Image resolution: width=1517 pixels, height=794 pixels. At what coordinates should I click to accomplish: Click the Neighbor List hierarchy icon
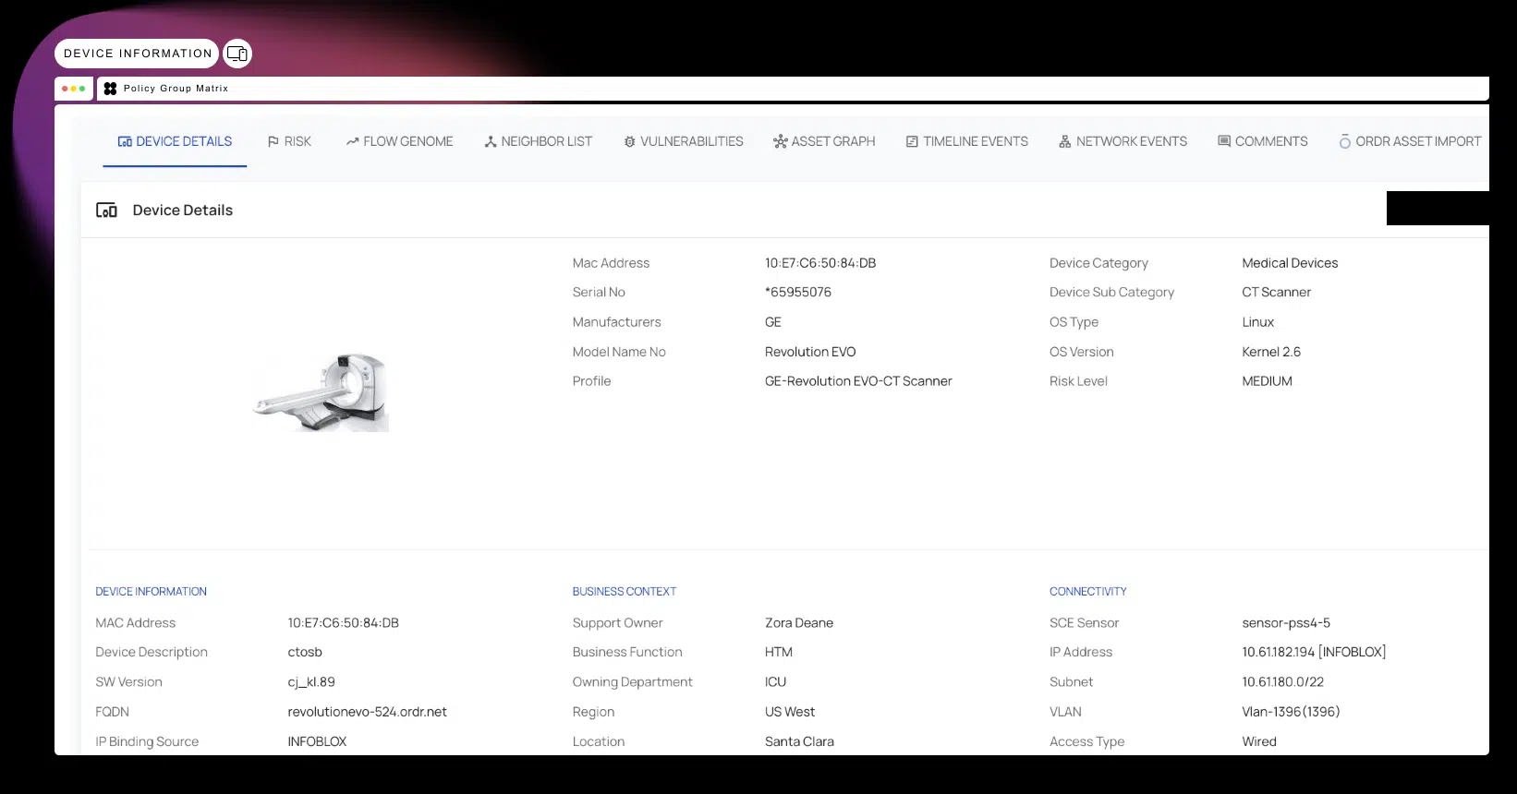tap(491, 141)
